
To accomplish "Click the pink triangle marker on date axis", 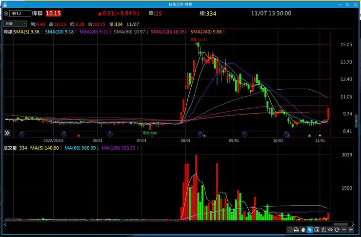I will [79, 136].
